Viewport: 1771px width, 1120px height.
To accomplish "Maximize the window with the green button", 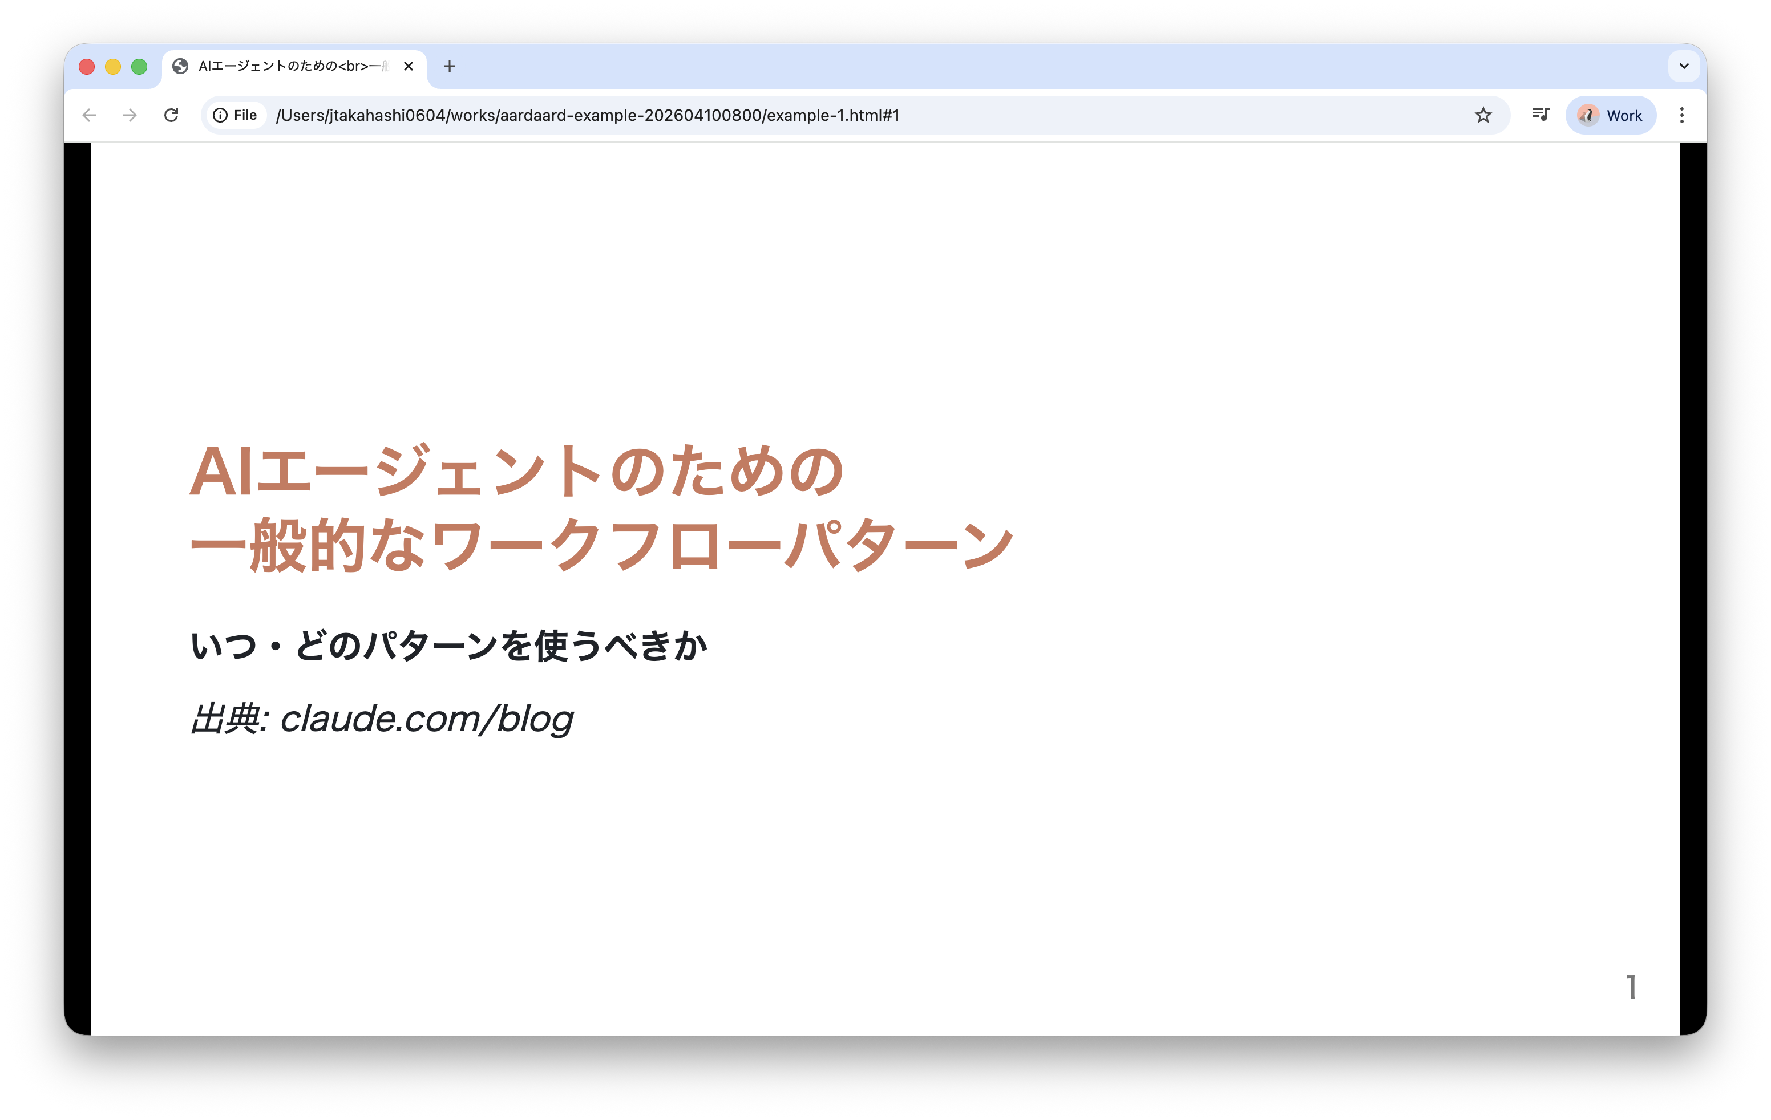I will pyautogui.click(x=139, y=67).
